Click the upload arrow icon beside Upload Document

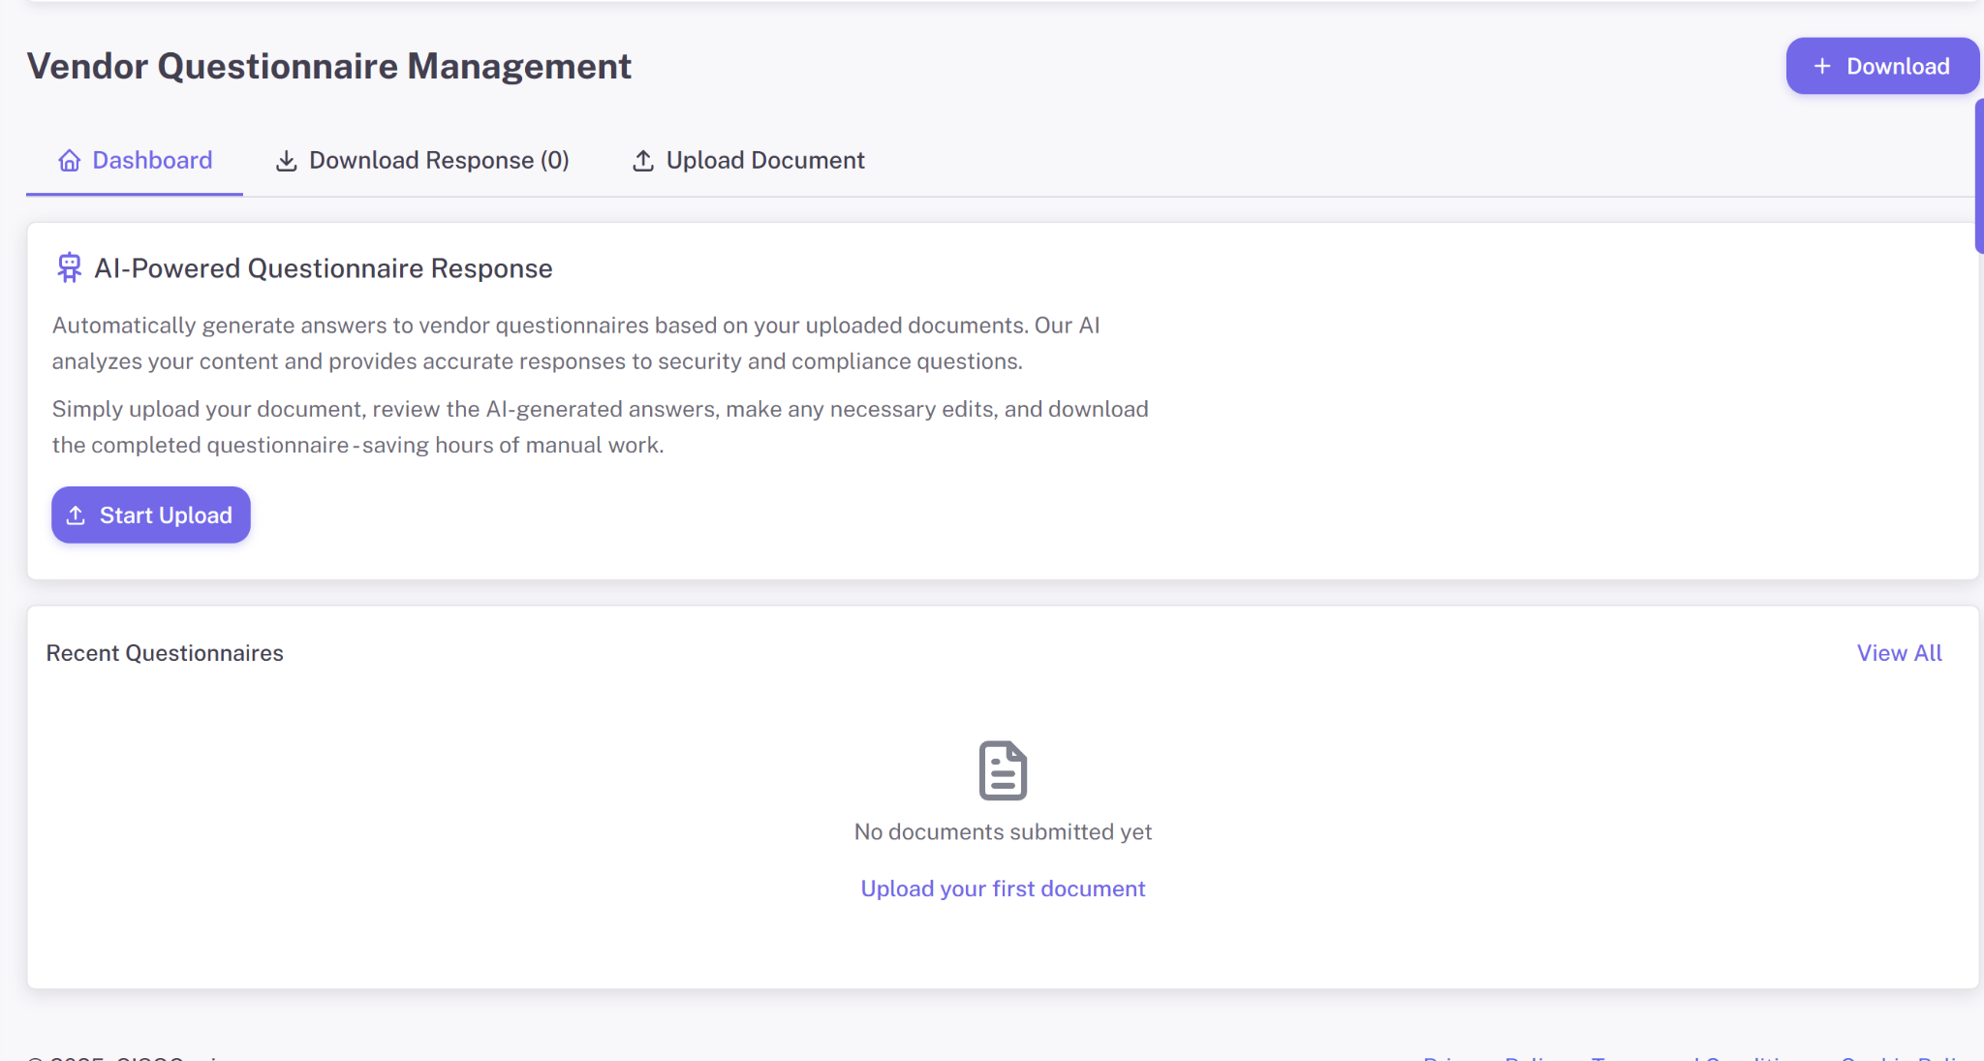pos(643,161)
